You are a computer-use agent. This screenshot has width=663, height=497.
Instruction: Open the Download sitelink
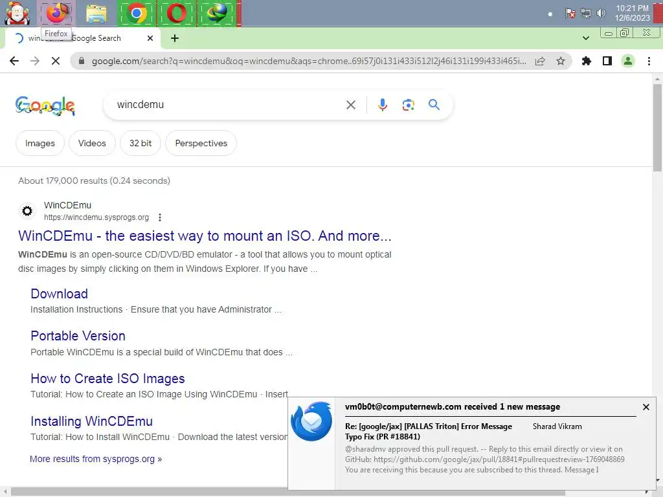(x=59, y=294)
